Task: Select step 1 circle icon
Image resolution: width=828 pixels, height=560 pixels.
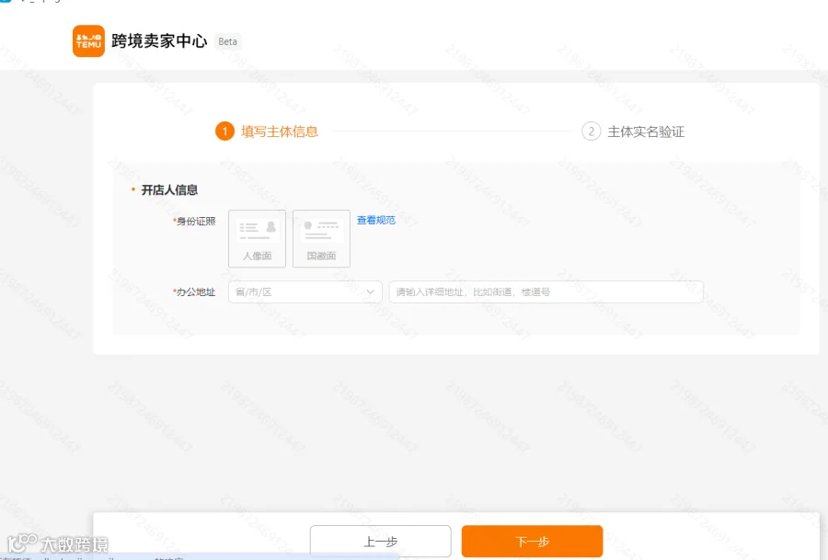Action: [x=225, y=131]
